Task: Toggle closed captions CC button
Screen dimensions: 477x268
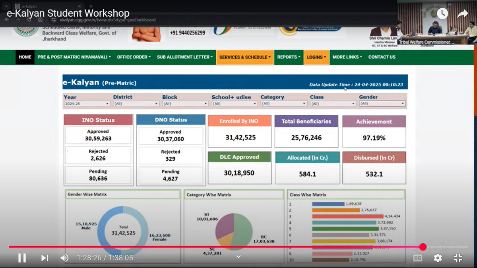Action: 417,258
